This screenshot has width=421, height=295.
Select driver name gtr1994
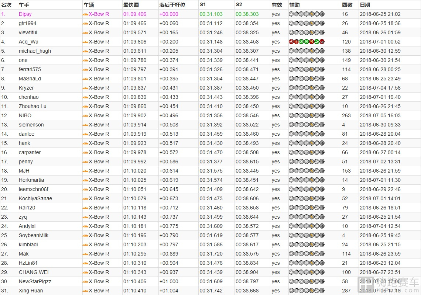(x=27, y=23)
